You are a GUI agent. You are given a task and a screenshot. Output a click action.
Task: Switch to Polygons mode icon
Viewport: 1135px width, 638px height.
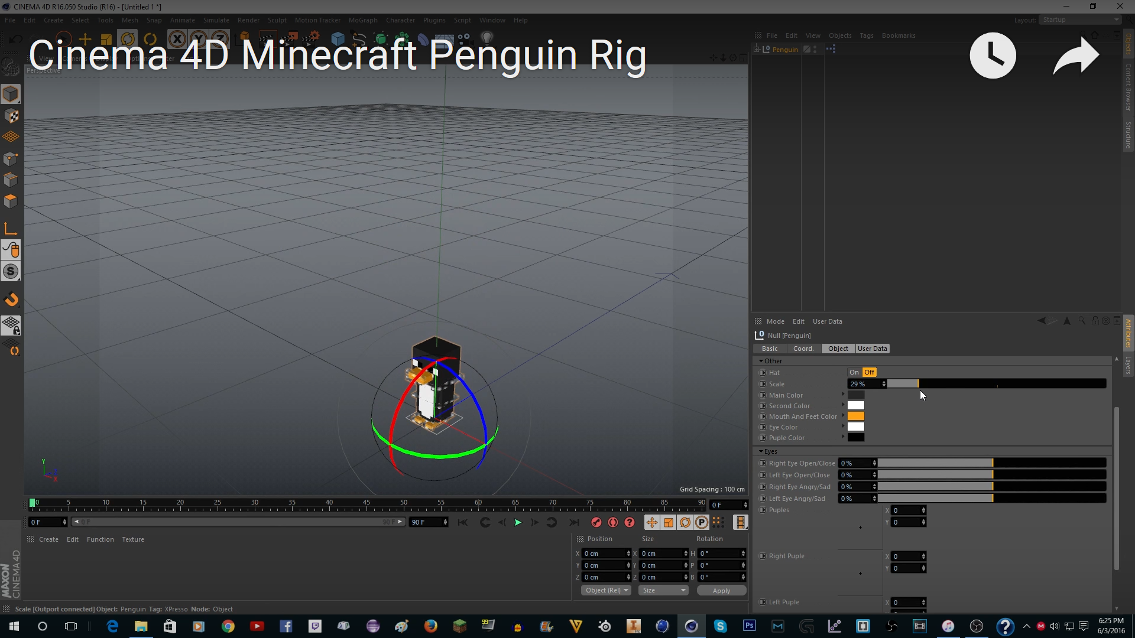tap(11, 201)
